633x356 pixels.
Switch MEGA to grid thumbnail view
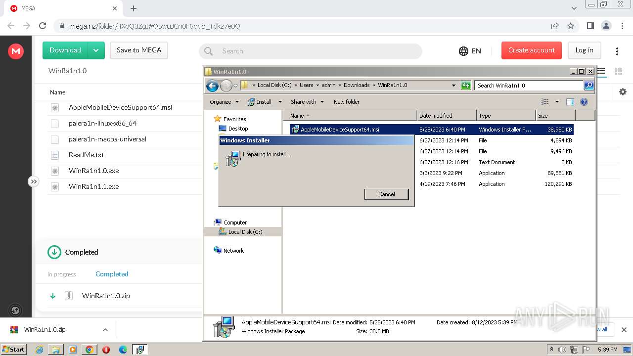coord(619,71)
